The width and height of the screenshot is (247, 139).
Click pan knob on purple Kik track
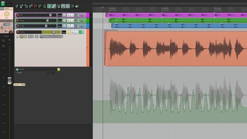click(x=64, y=15)
